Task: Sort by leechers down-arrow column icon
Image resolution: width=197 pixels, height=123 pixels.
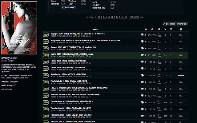Action: [x=171, y=29]
